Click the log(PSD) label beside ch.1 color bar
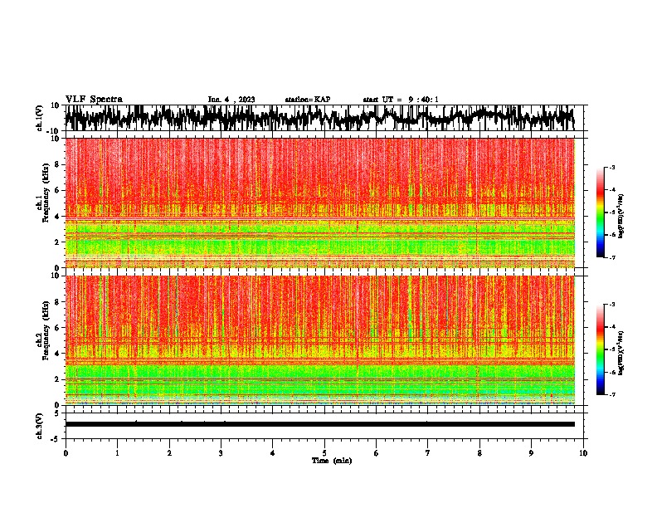 click(x=620, y=217)
